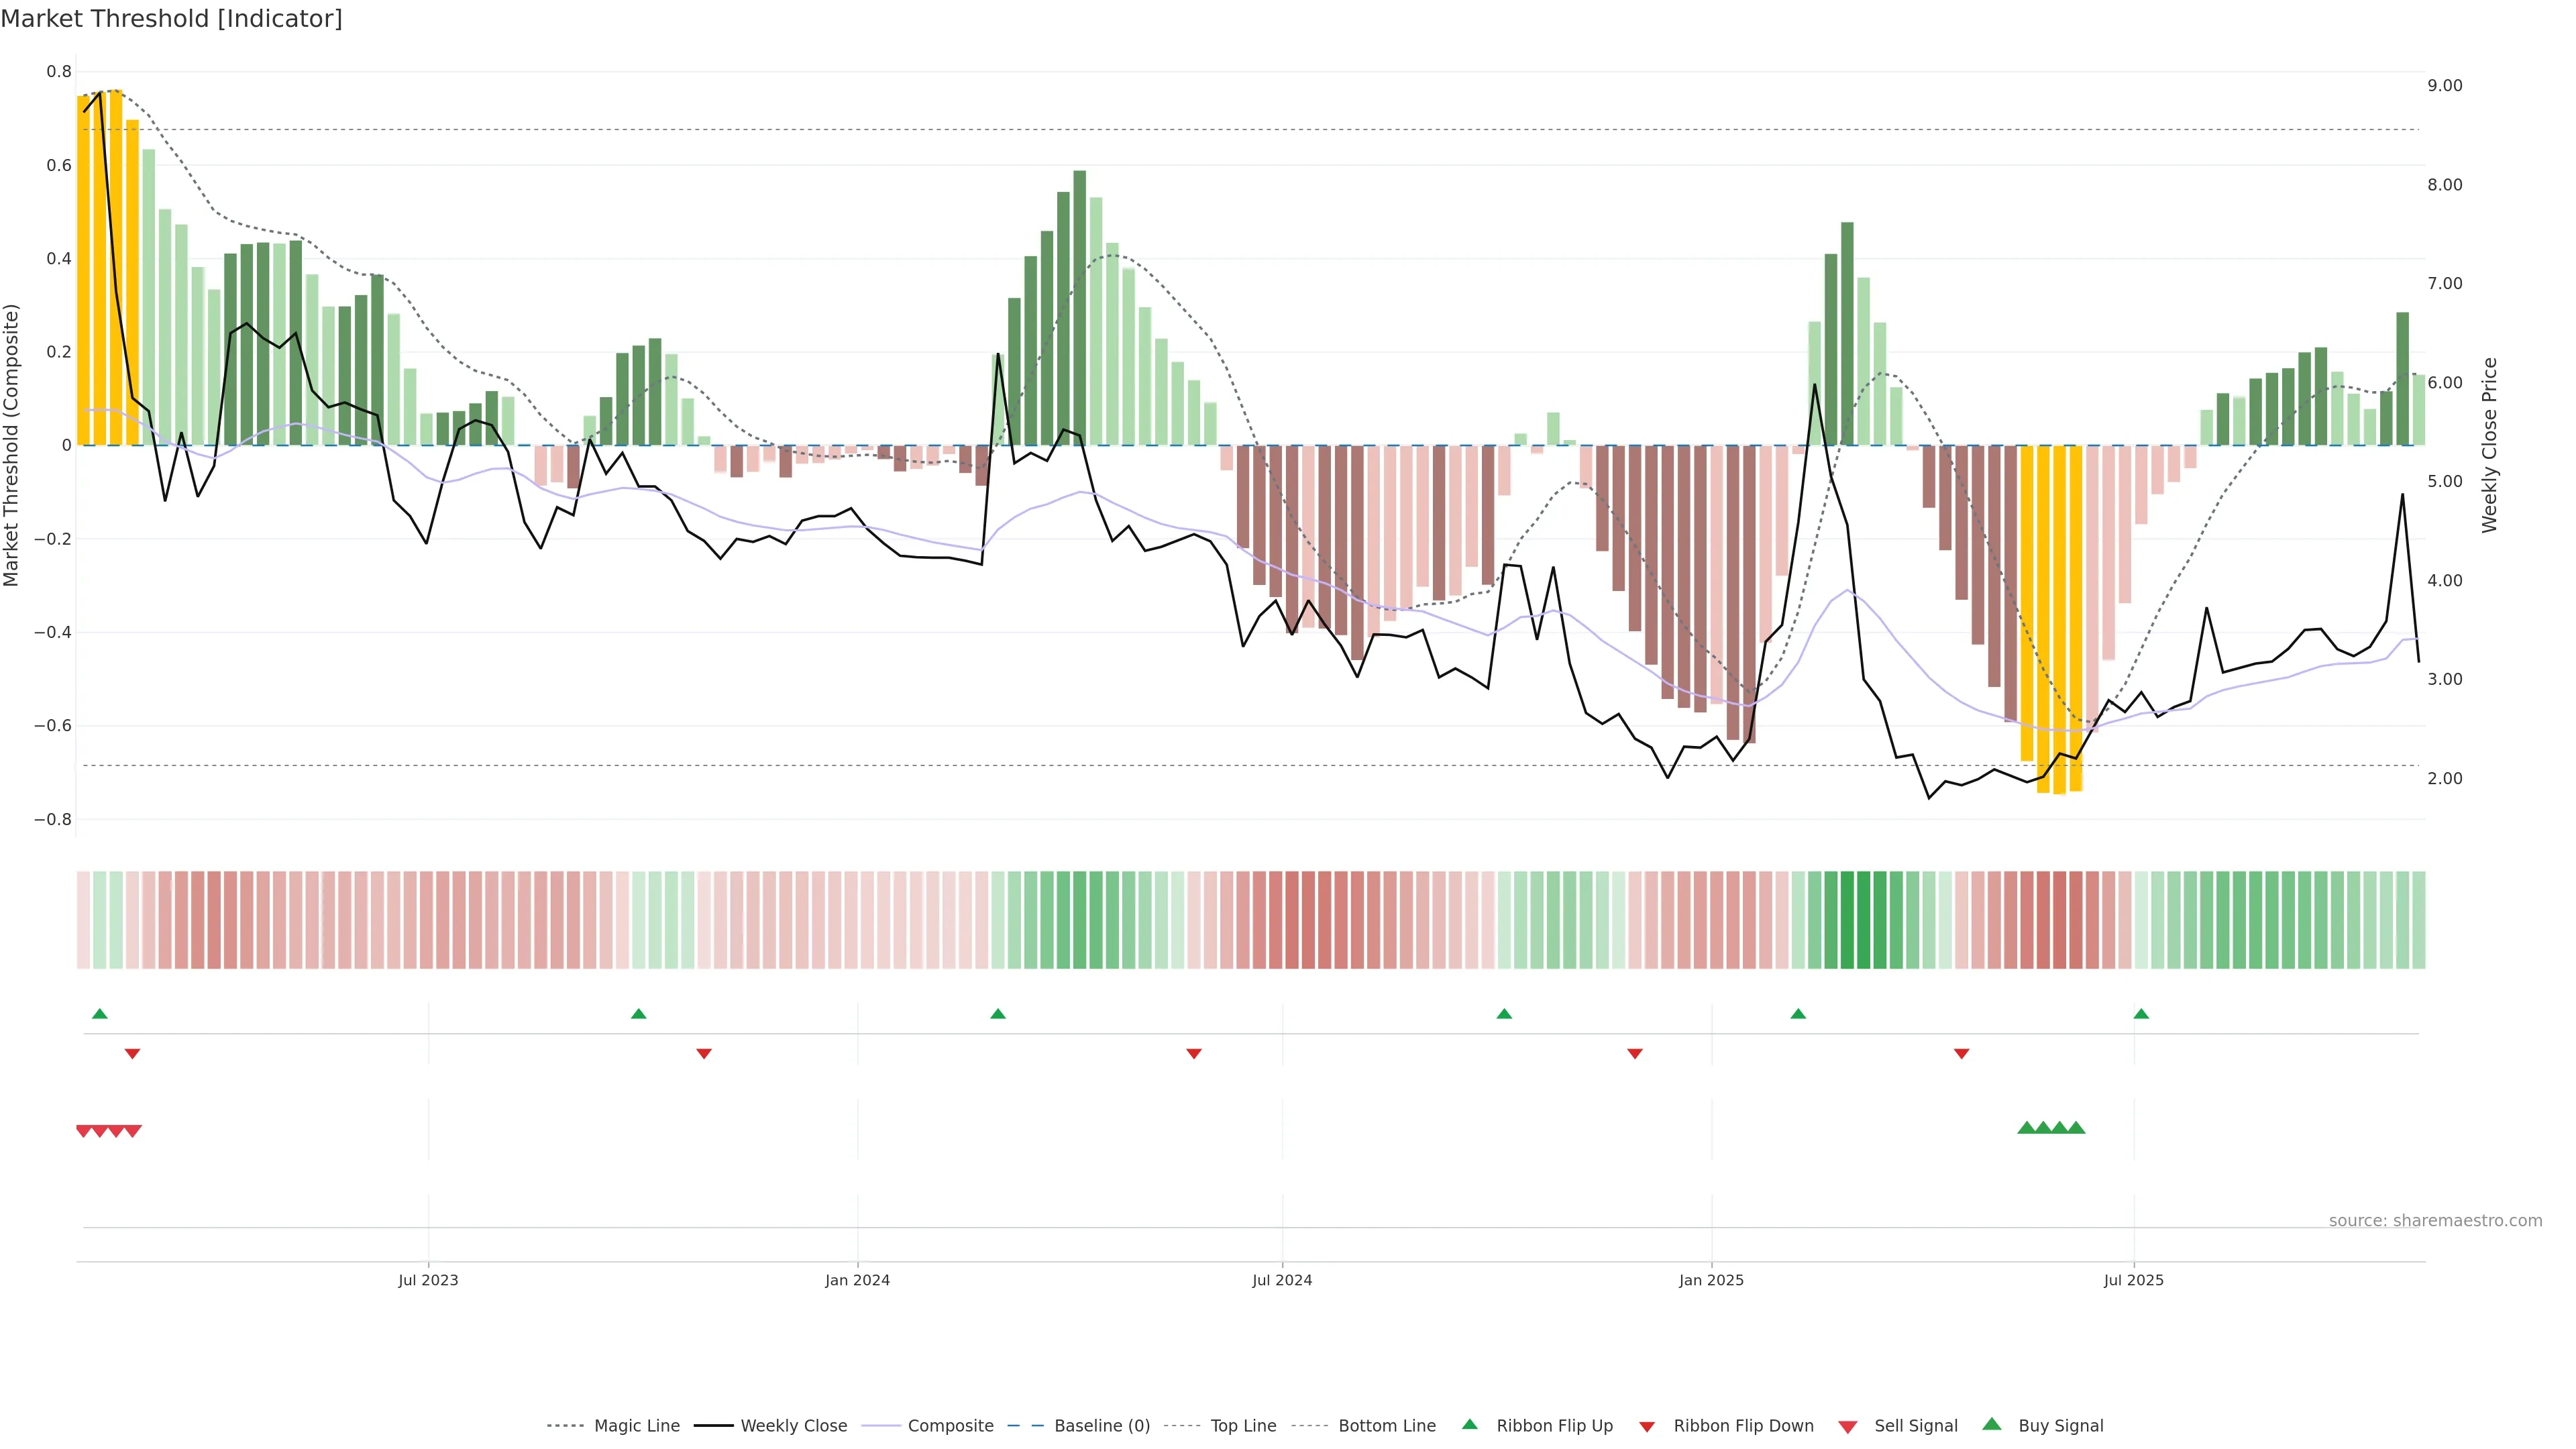
Task: Click the rightmost green Buy Signal triangle
Action: coord(2076,1128)
